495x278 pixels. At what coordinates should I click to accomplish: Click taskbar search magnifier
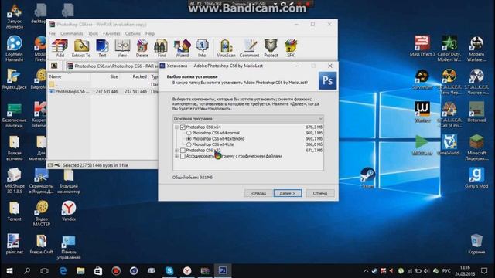(27, 271)
